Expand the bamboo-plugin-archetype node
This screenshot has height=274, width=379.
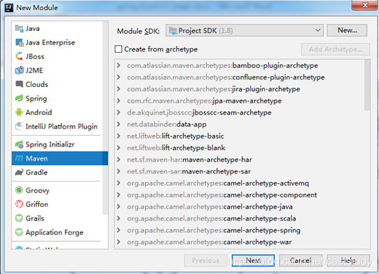point(118,65)
